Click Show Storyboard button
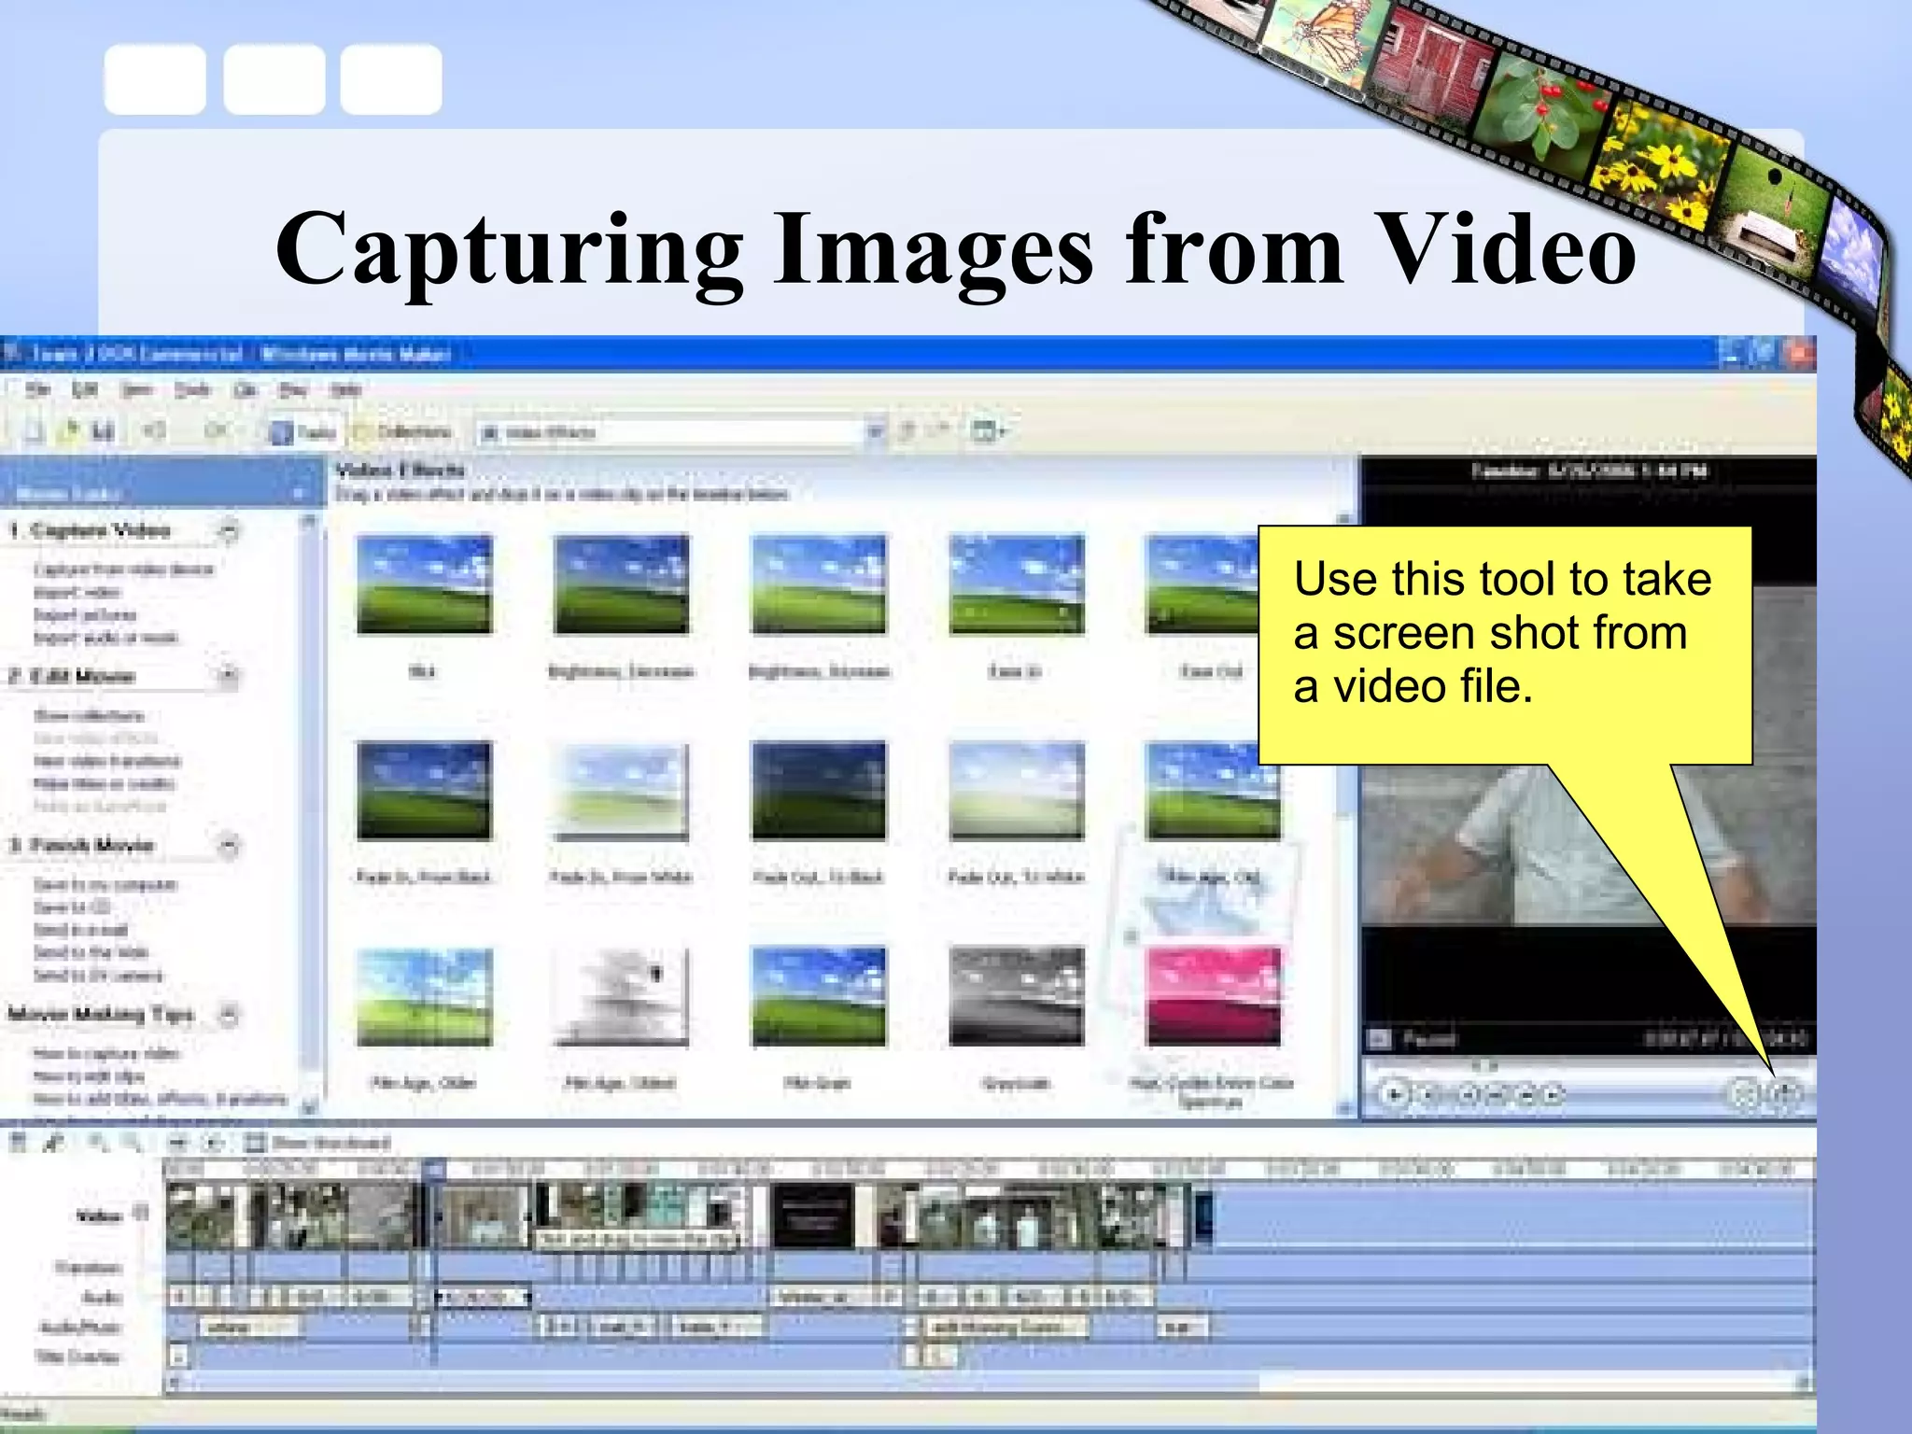 [x=317, y=1143]
